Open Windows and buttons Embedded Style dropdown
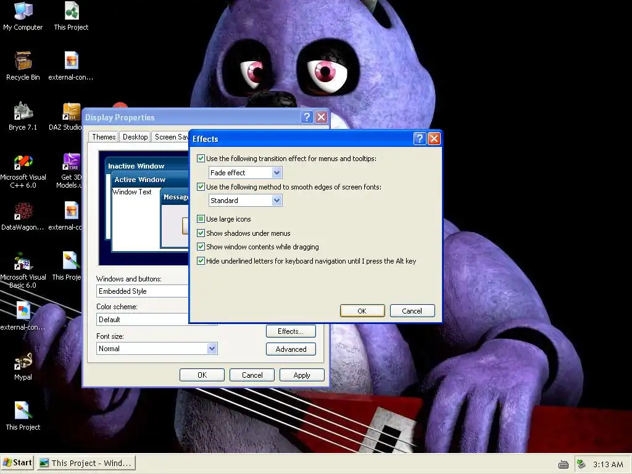Image resolution: width=632 pixels, height=474 pixels. [x=143, y=291]
